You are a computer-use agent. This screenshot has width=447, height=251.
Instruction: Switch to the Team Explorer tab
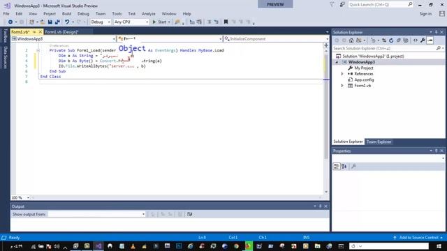click(x=379, y=142)
